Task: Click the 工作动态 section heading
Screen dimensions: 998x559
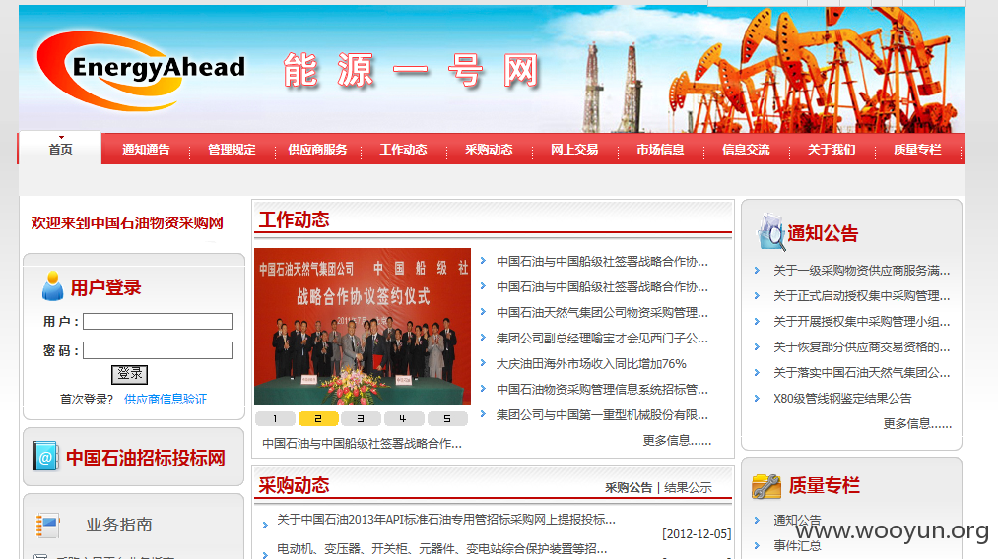Action: [294, 220]
